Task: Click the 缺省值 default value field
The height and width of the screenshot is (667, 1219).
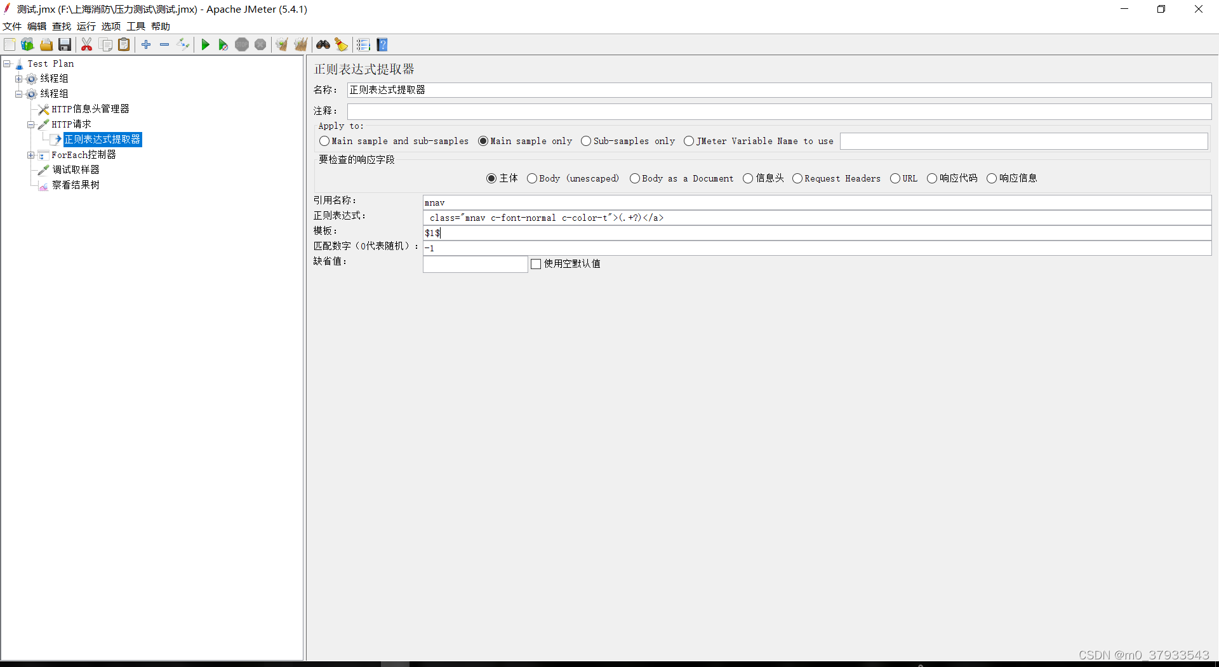Action: click(476, 264)
